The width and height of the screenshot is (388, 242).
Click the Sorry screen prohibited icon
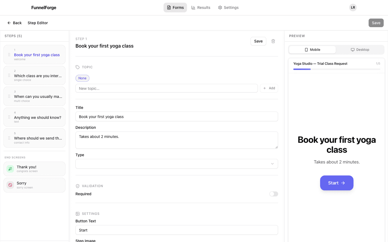(10, 185)
